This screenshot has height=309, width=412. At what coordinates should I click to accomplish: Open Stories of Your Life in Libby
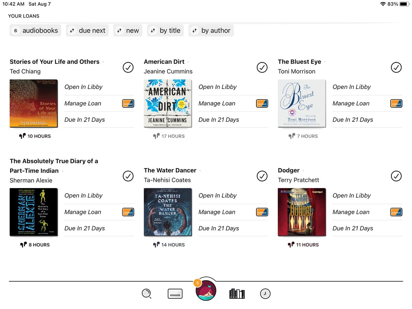coord(83,87)
